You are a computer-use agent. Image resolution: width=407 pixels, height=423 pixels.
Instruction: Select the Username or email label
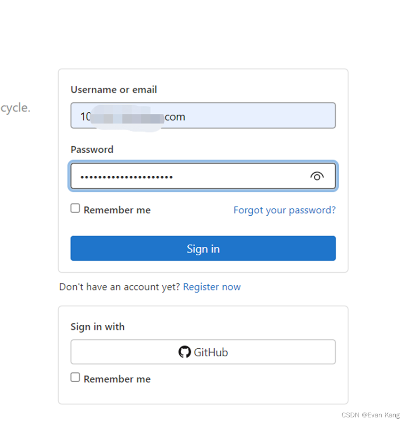pos(113,89)
